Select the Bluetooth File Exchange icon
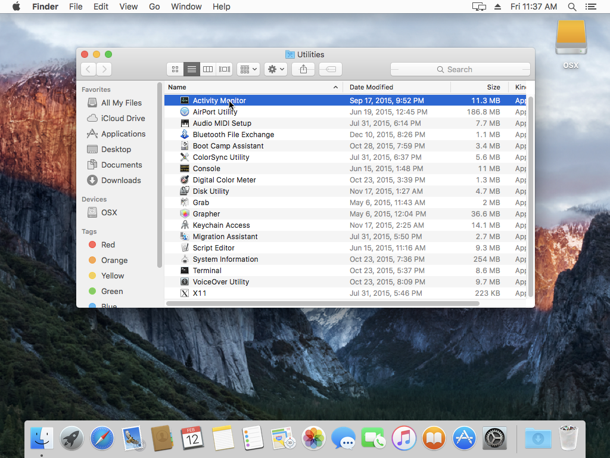Image resolution: width=610 pixels, height=458 pixels. click(x=185, y=134)
